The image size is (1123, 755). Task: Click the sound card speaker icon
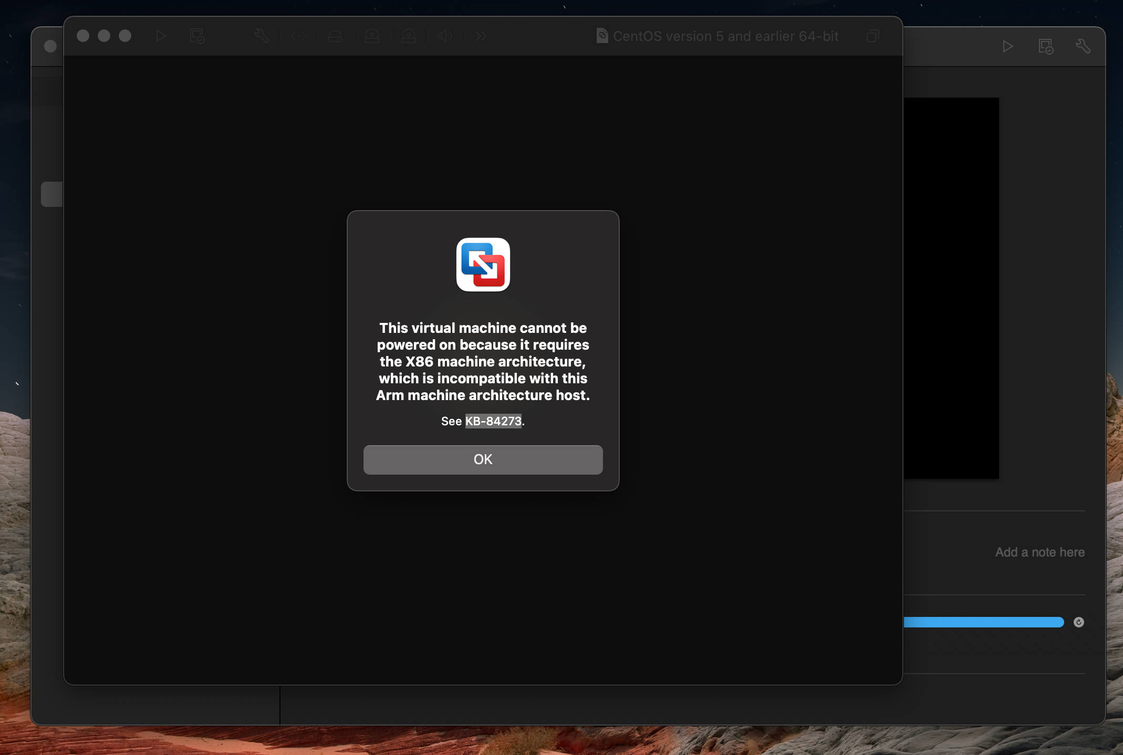pyautogui.click(x=445, y=36)
